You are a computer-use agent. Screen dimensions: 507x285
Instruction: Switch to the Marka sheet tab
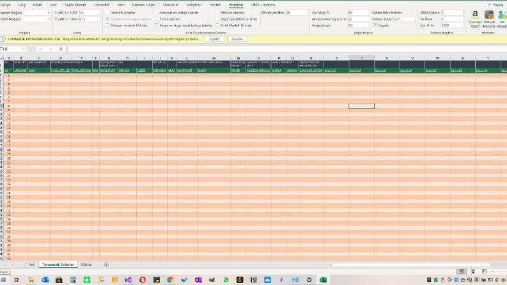click(x=86, y=265)
